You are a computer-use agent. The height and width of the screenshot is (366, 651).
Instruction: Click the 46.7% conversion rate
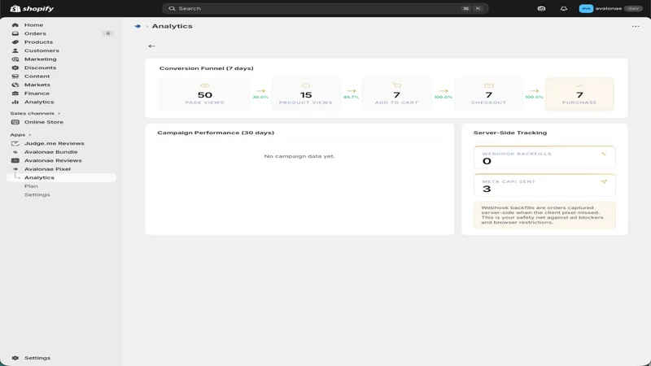(x=351, y=97)
